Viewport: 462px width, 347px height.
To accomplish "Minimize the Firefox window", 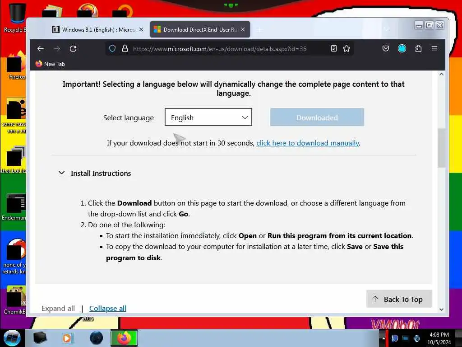I will coord(419,26).
